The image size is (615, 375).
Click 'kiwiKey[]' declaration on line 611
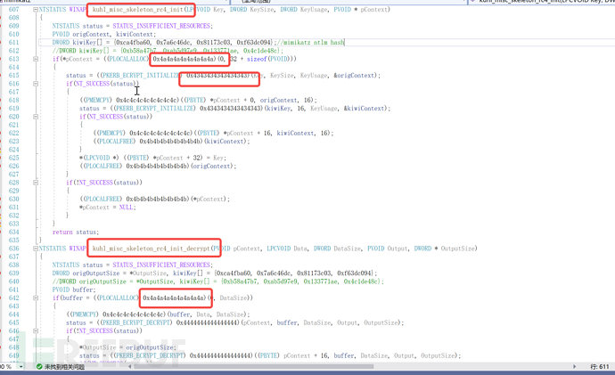88,43
